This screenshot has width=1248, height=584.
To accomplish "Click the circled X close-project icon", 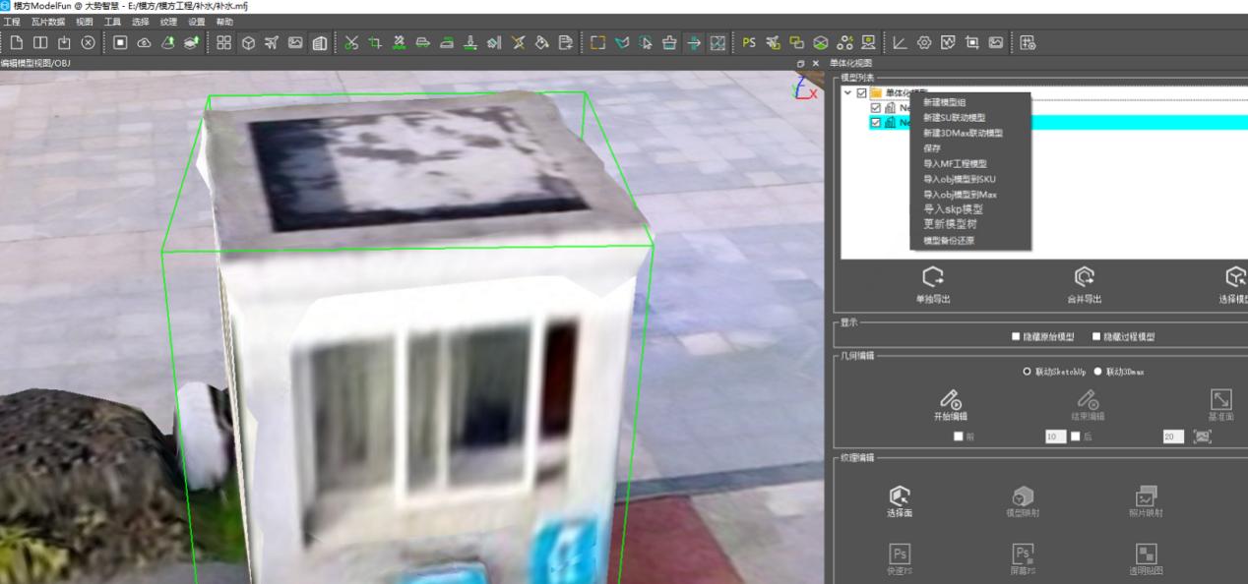I will click(x=88, y=42).
